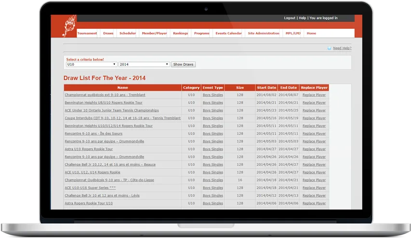Open the Draws menu item
411x238 pixels.
coord(108,33)
